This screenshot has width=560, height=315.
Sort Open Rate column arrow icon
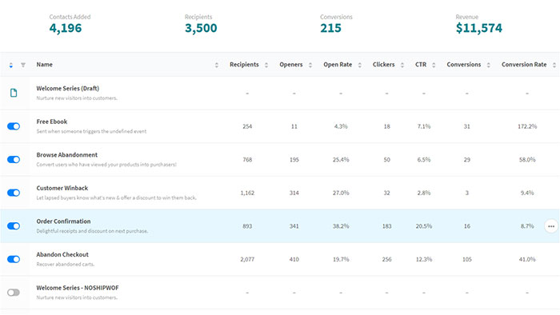(x=360, y=65)
